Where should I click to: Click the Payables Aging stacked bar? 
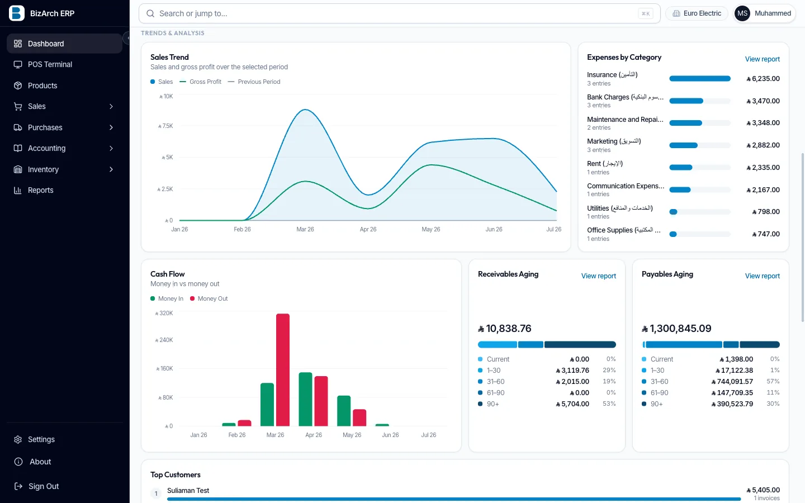(711, 345)
